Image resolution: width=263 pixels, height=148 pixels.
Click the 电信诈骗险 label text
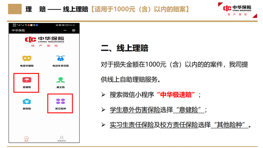tap(27, 66)
